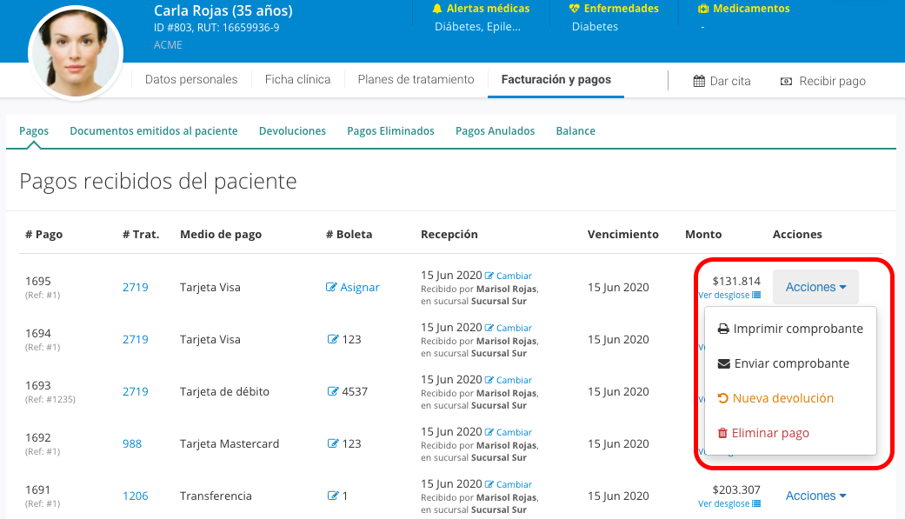
Task: Open treatment 988 from the table
Action: [x=131, y=443]
